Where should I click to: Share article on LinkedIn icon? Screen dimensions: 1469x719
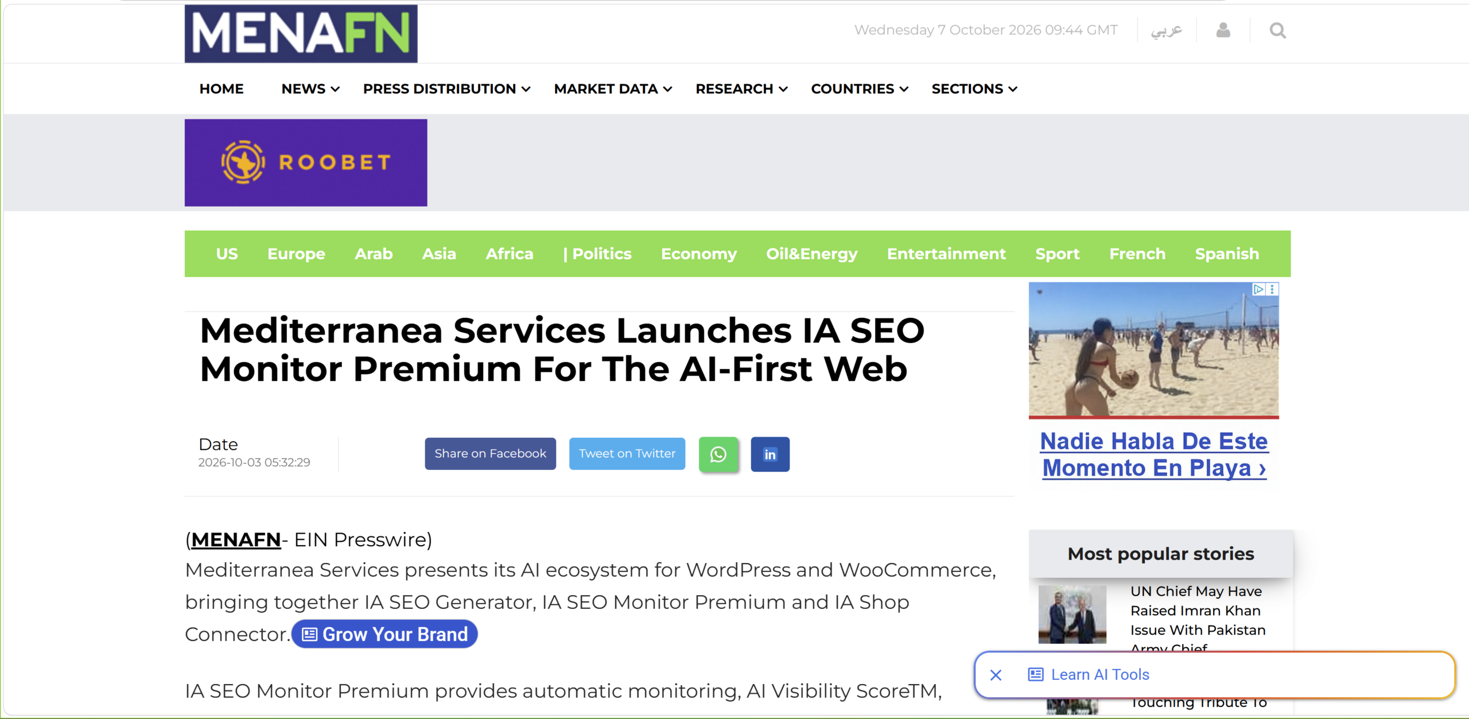click(770, 454)
